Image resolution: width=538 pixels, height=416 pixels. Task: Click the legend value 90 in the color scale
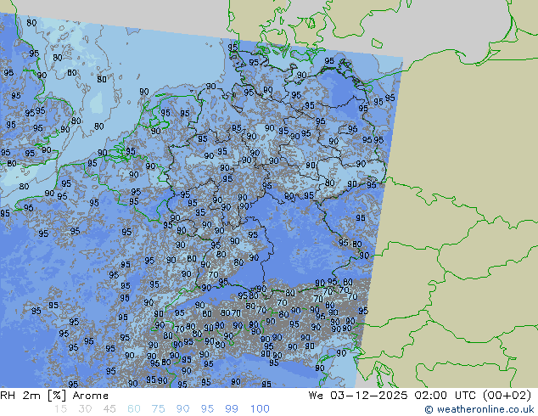coord(182,409)
